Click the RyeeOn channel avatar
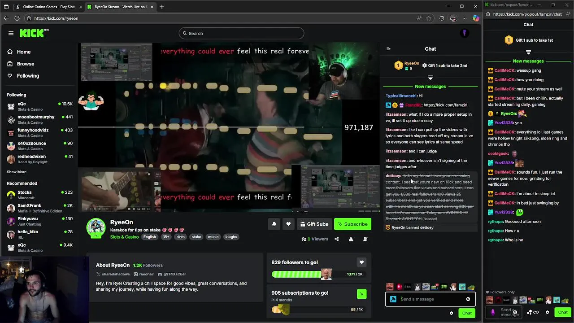The height and width of the screenshot is (323, 574). click(x=96, y=228)
